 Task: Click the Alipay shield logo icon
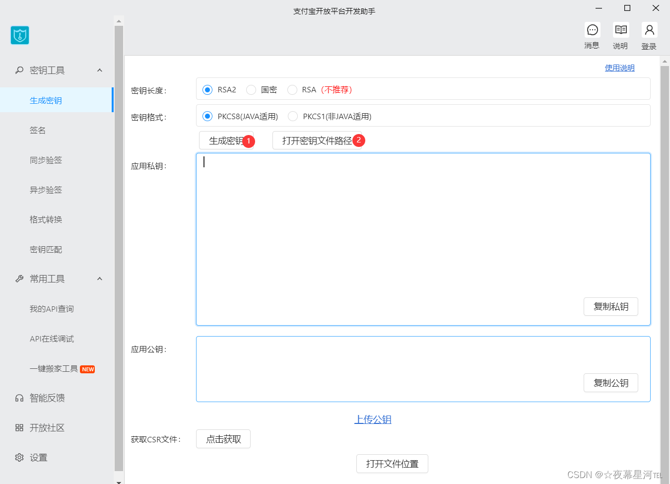[x=20, y=35]
